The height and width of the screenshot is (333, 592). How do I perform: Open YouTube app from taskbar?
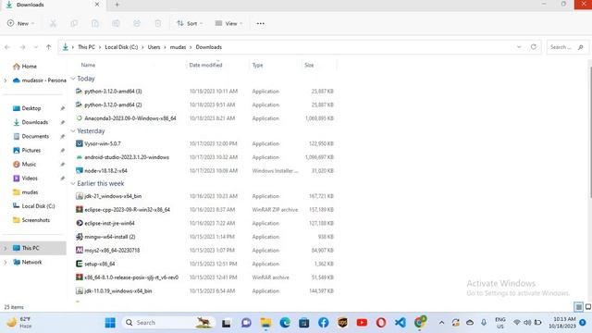362,323
